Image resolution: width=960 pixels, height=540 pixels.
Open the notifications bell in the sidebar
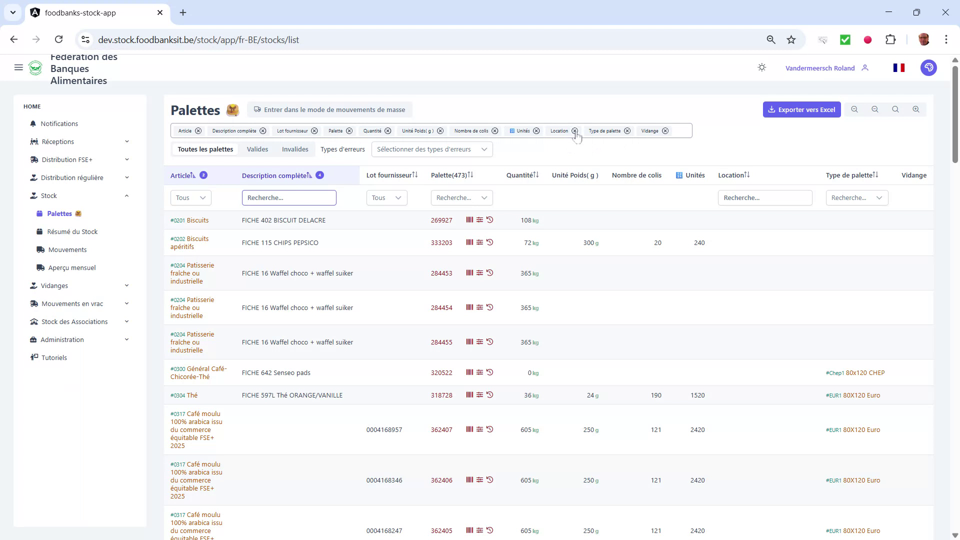(x=32, y=123)
